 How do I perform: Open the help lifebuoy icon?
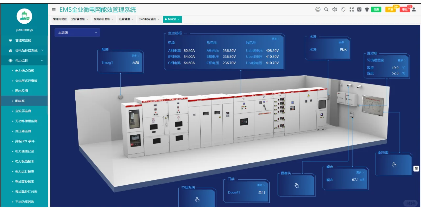coord(318,10)
